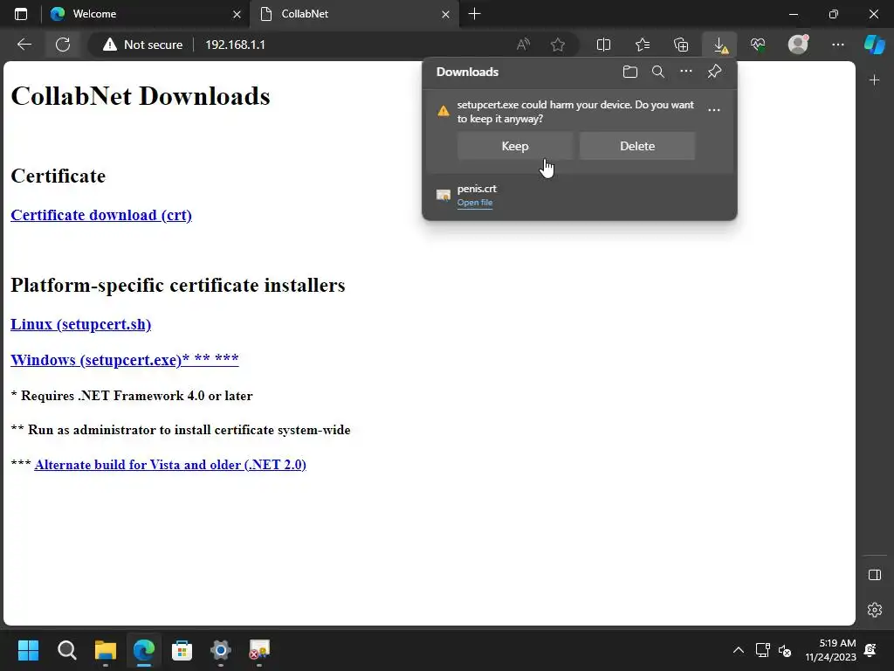The image size is (894, 671).
Task: Open Microsoft Store from taskbar
Action: 182,650
